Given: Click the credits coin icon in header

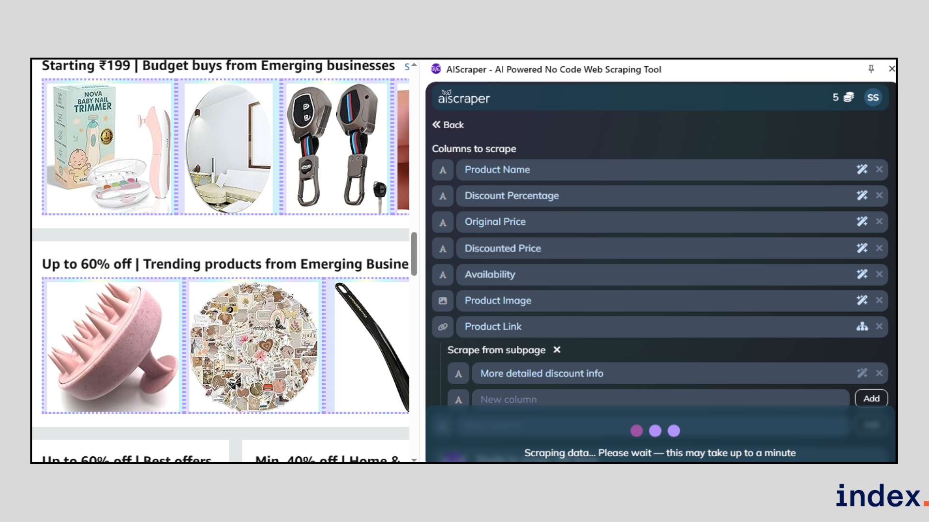Looking at the screenshot, I should (x=849, y=98).
